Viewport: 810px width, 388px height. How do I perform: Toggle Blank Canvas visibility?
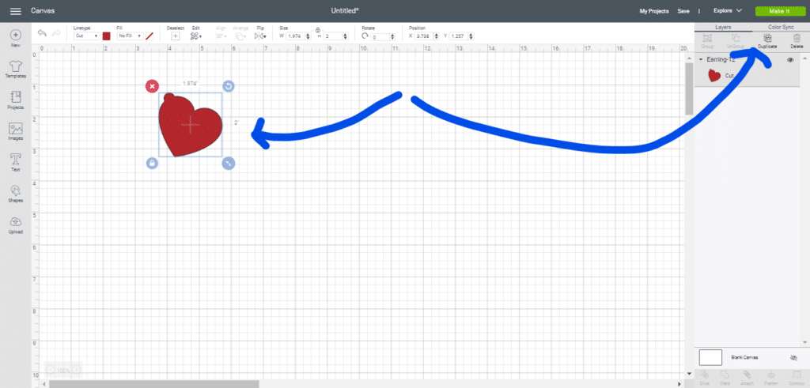pyautogui.click(x=793, y=357)
